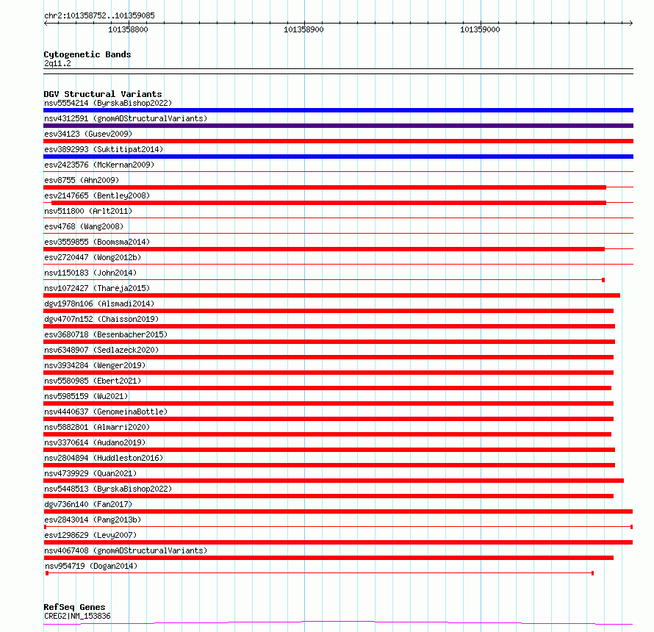Image resolution: width=654 pixels, height=632 pixels.
Task: Select variant nsv954719 (Dogan2014)
Action: coord(91,566)
